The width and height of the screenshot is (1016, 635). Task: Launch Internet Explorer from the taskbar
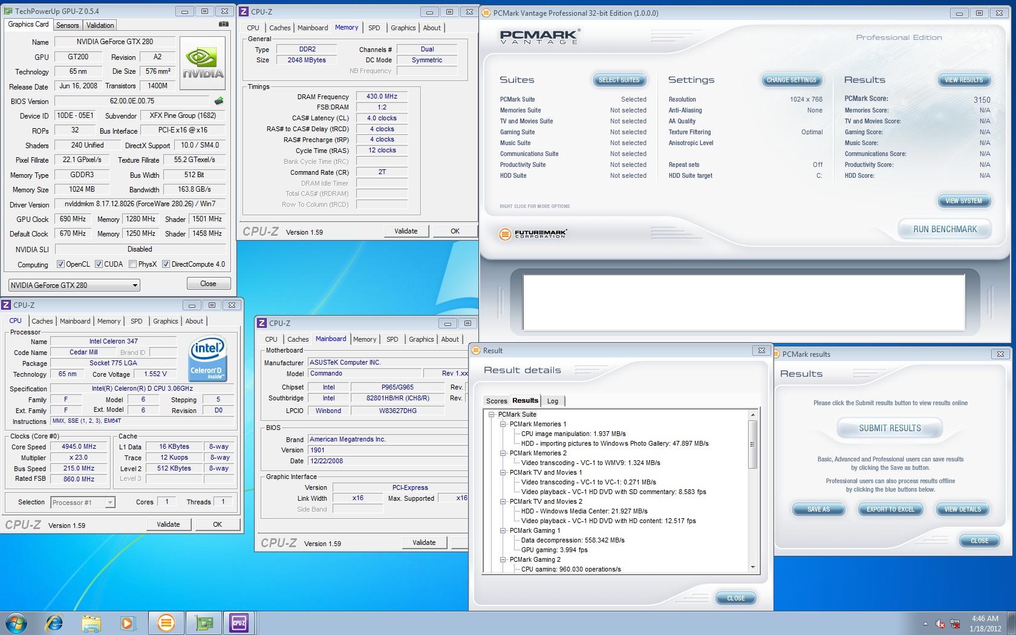point(54,623)
